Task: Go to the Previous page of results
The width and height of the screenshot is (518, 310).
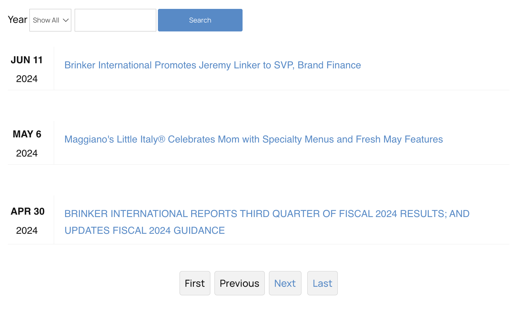Action: click(239, 283)
